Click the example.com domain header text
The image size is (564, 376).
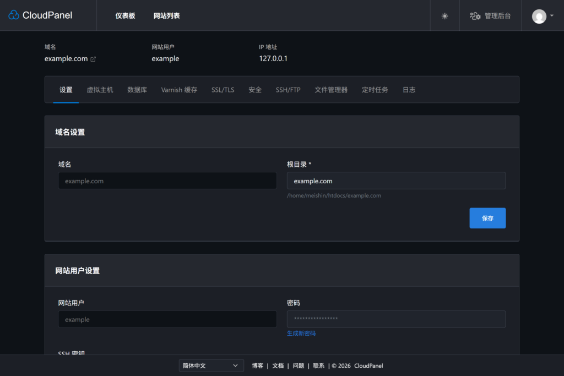[x=66, y=58]
